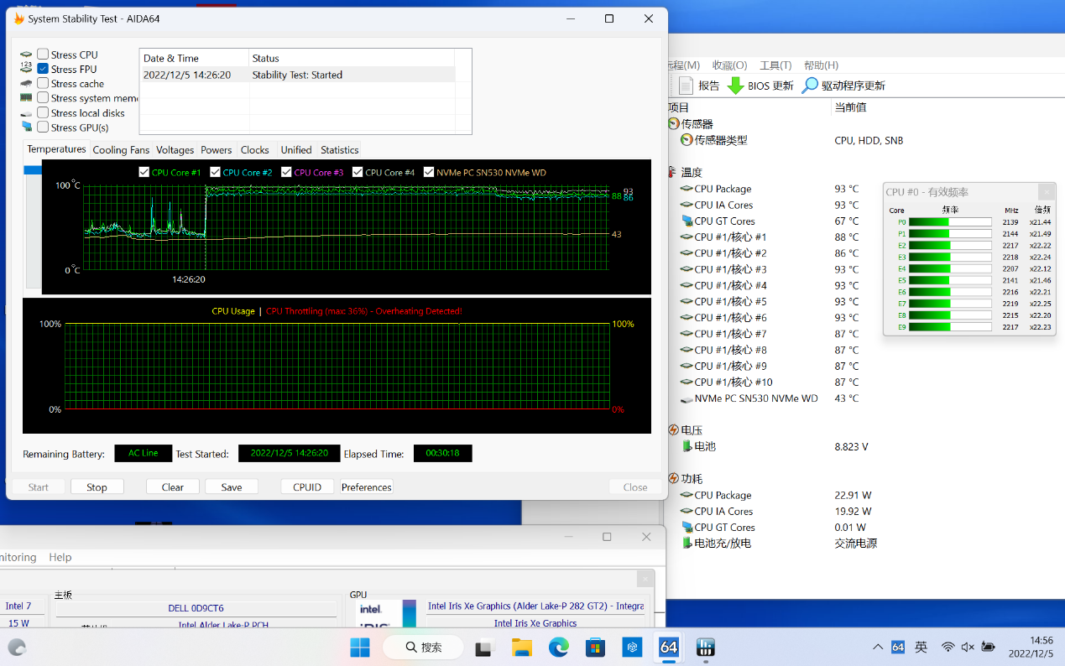Stop the stability test
This screenshot has width=1065, height=666.
[97, 487]
